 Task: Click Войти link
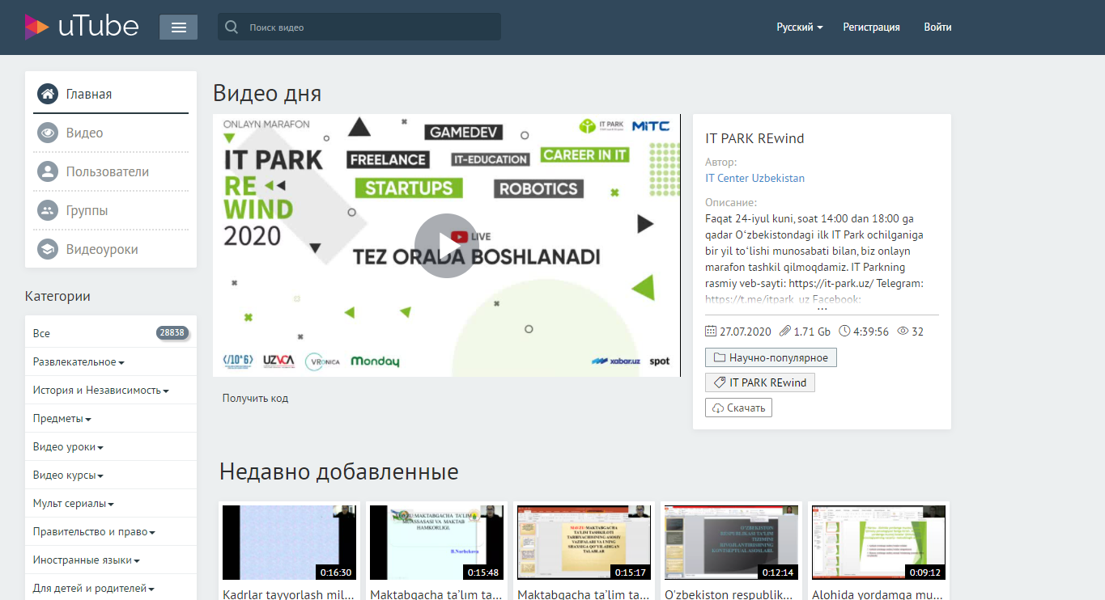(937, 27)
